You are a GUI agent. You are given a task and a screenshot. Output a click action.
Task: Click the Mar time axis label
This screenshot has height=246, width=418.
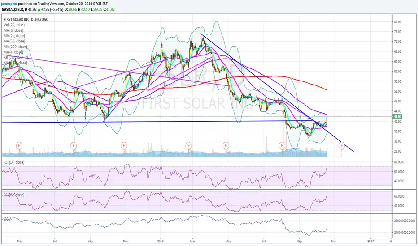point(192,241)
